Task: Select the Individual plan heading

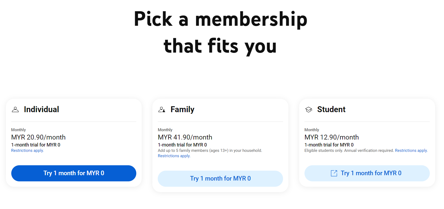Action: click(x=41, y=109)
